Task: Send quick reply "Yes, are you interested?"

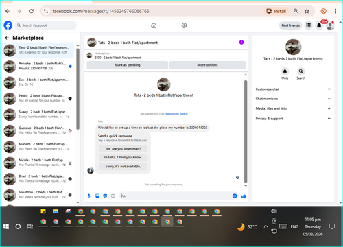Action: click(x=123, y=149)
